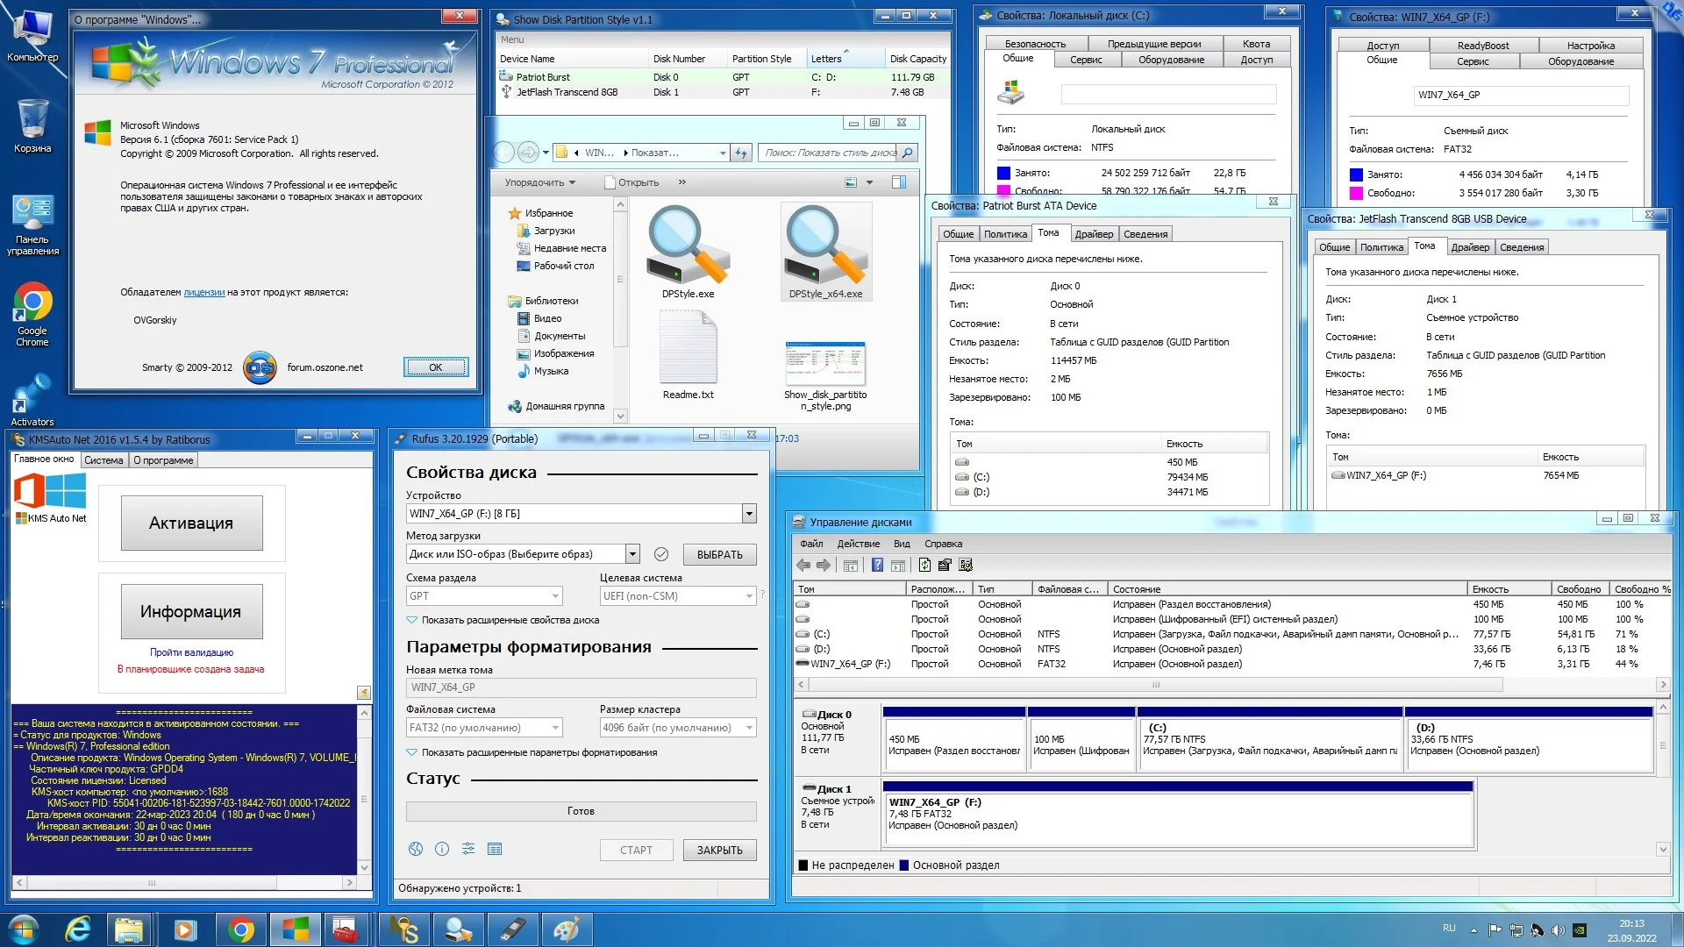Screen dimensions: 1684x947
Task: Switch to Система tab in KMSAuto
Action: pos(103,460)
